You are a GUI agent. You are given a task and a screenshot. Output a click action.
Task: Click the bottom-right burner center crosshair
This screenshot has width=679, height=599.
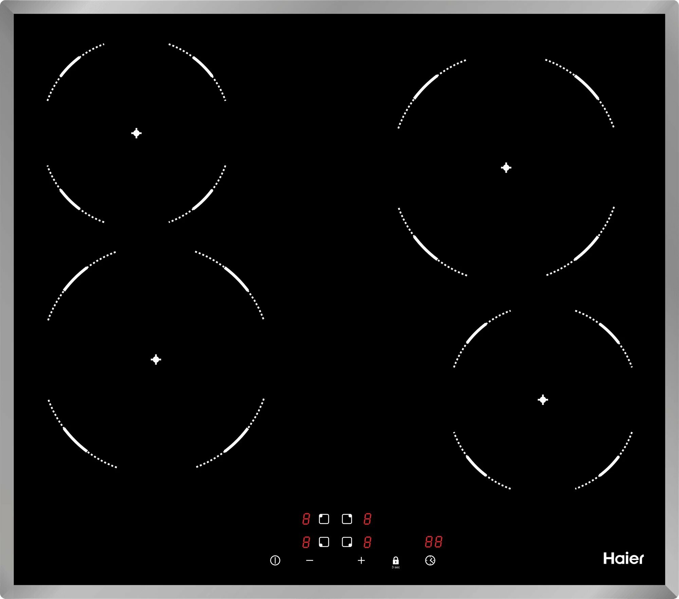[x=543, y=400]
